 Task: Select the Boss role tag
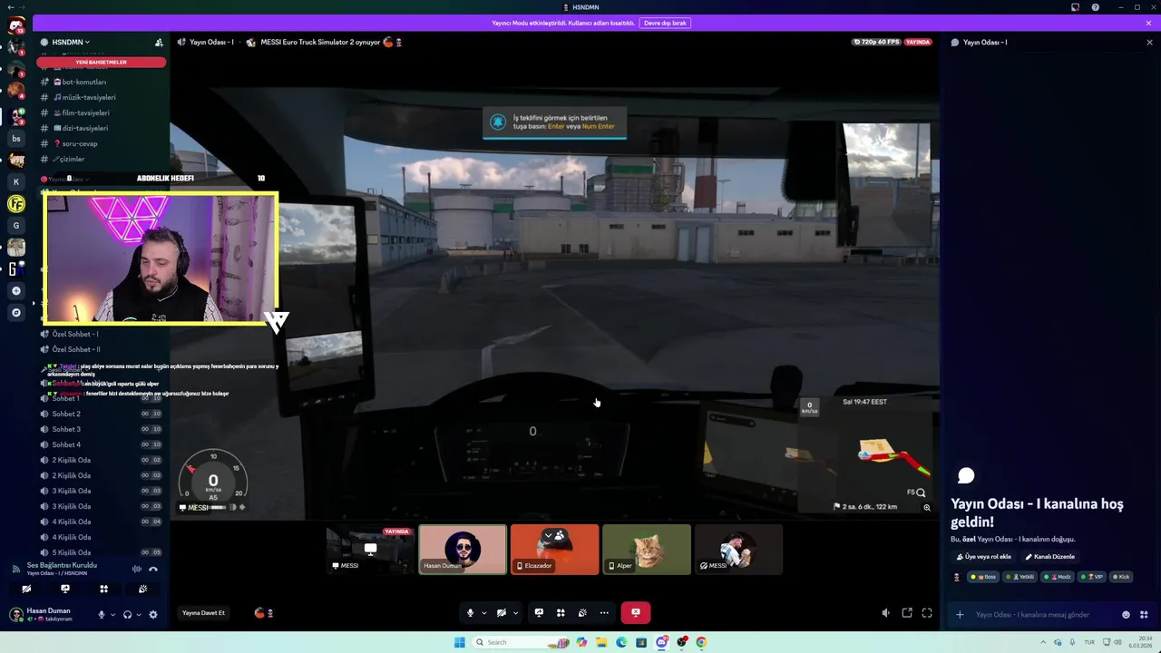(983, 577)
